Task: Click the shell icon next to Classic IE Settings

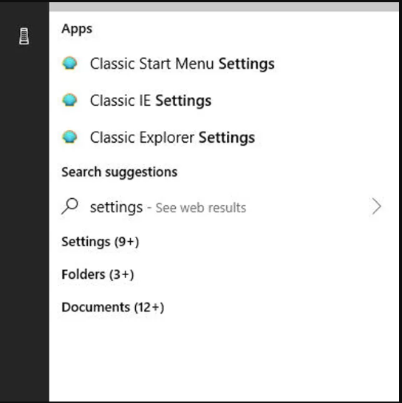Action: (69, 100)
